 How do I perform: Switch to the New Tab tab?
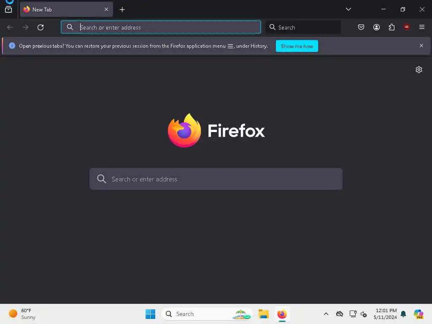(66, 9)
